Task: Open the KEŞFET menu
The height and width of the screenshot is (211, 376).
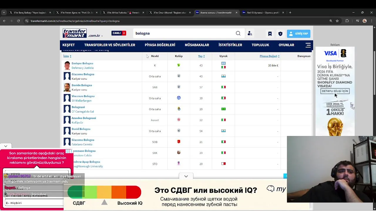Action: point(68,45)
